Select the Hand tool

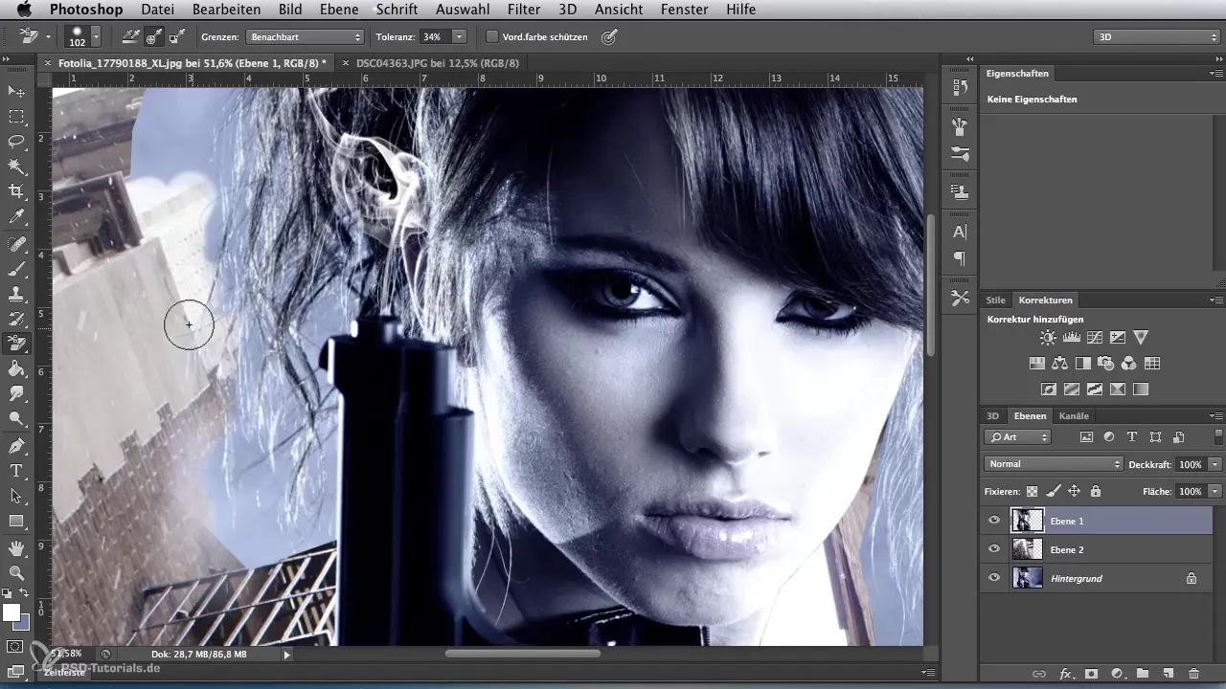click(x=16, y=548)
